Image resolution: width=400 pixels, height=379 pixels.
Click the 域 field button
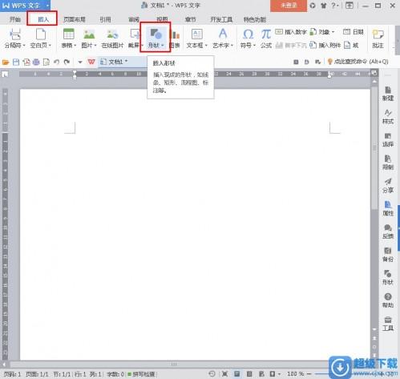pyautogui.click(x=351, y=45)
